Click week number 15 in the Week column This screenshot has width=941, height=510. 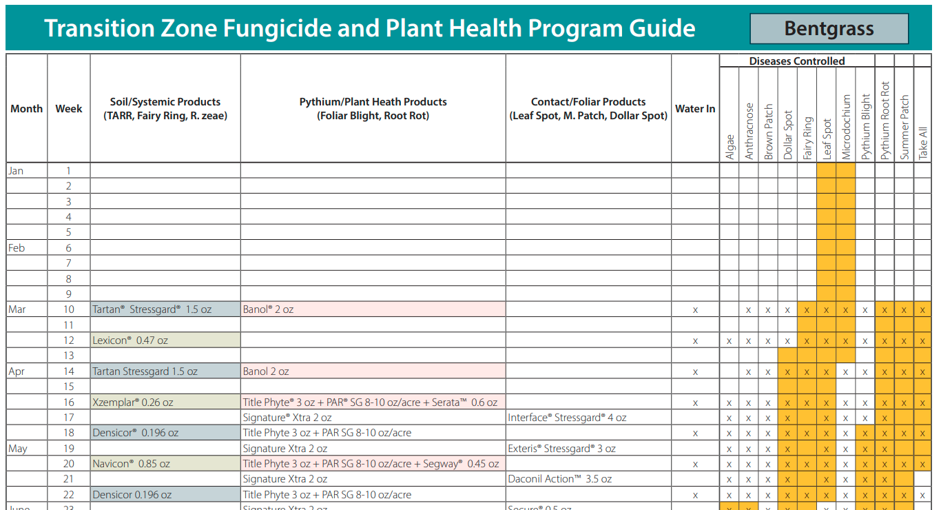[69, 387]
